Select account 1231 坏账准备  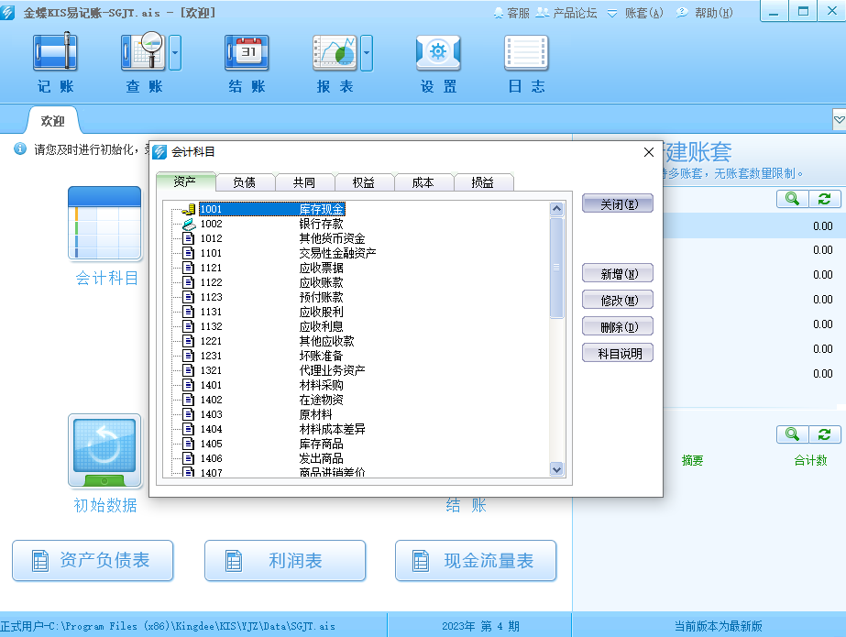point(272,356)
